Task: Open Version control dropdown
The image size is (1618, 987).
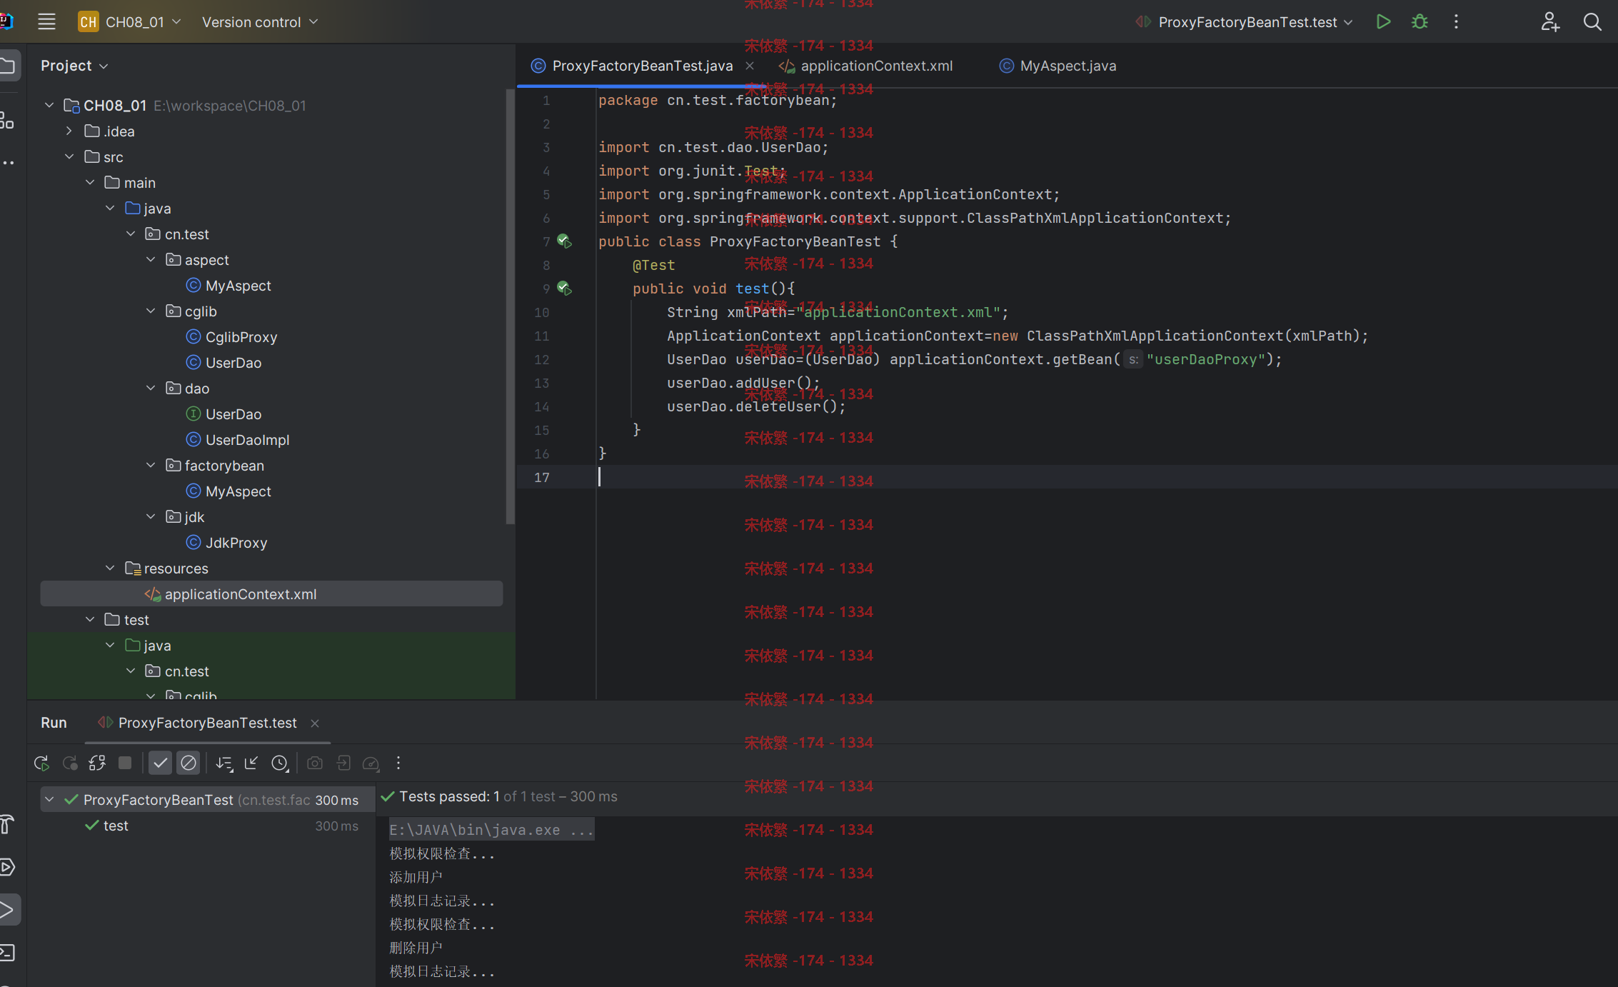Action: [x=260, y=22]
